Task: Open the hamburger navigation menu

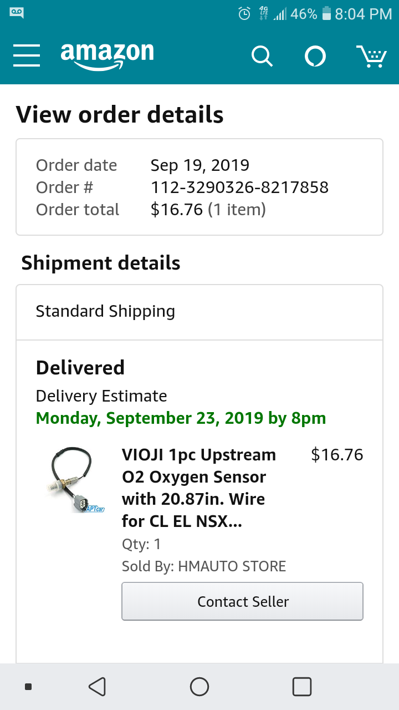Action: pyautogui.click(x=27, y=55)
